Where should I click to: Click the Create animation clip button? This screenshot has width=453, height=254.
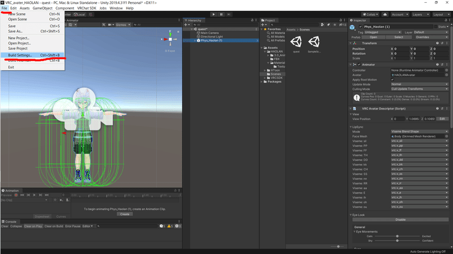coord(125,214)
